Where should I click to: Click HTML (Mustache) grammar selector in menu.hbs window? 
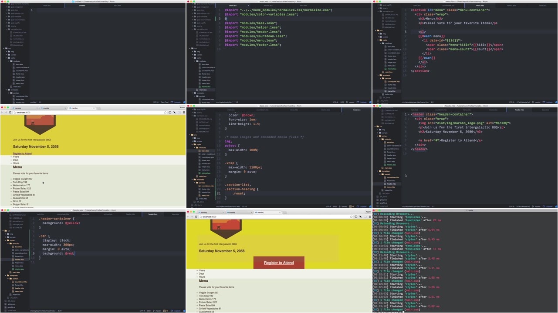click(x=523, y=102)
